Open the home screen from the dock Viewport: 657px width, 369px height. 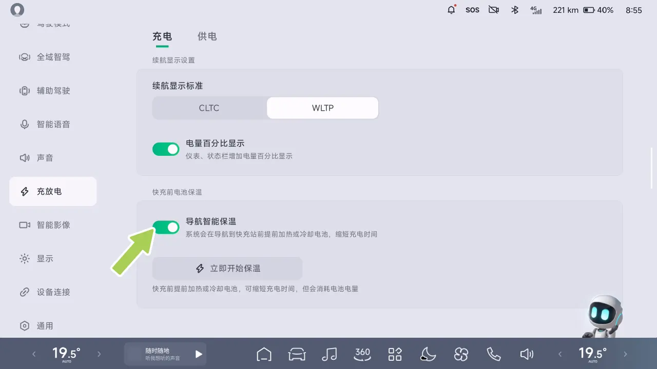point(264,354)
